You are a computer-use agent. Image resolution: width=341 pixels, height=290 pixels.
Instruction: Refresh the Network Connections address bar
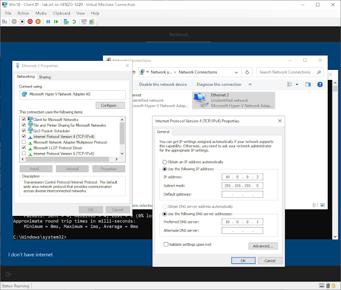tap(247, 72)
